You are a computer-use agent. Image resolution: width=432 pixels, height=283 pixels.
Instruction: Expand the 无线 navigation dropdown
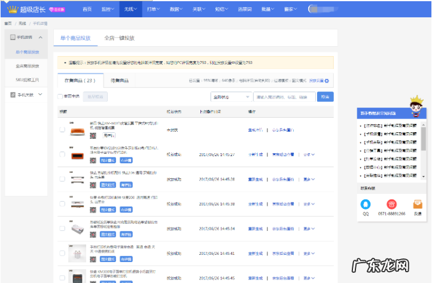(130, 9)
